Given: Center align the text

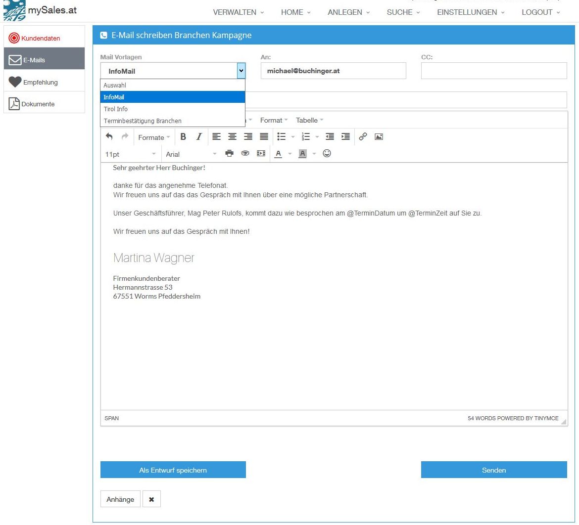Looking at the screenshot, I should (232, 137).
